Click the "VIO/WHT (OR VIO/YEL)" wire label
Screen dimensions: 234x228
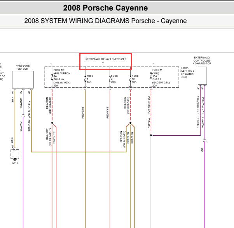coord(203,113)
